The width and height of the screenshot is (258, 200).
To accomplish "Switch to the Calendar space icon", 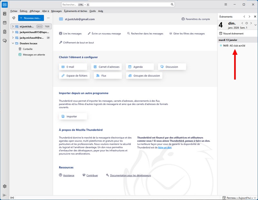I will click(5, 23).
